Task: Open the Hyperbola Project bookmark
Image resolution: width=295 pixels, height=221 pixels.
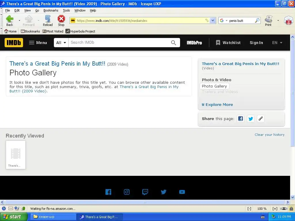Action: 80,31
